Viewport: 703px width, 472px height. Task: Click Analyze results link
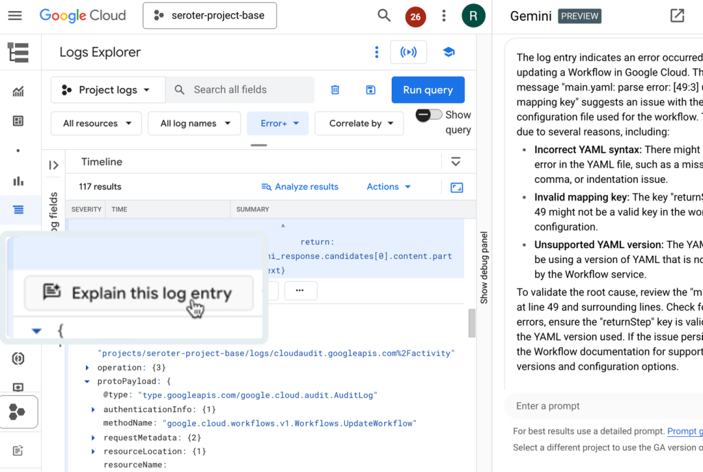[300, 187]
